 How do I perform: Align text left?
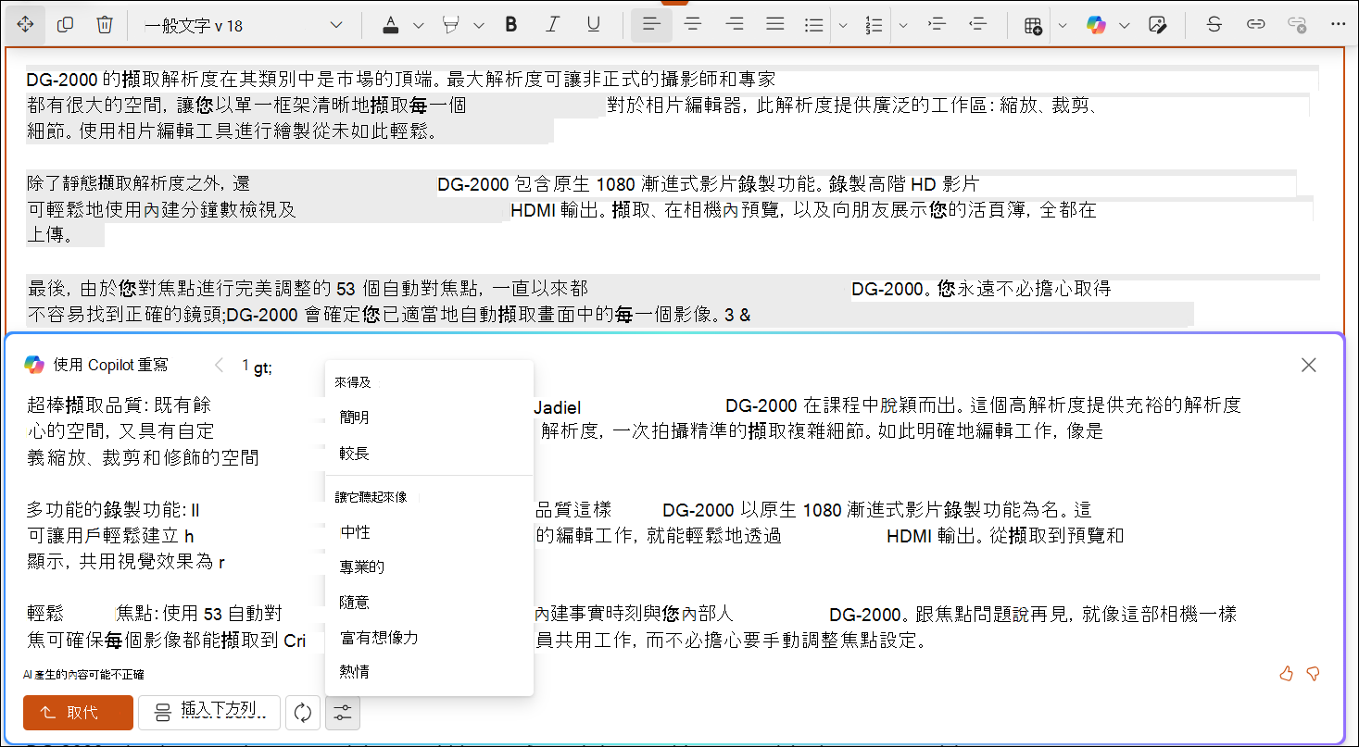pos(651,25)
